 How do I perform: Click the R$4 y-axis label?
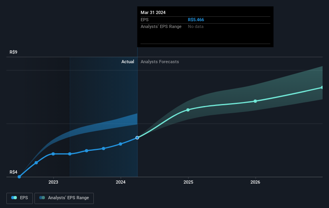tap(14, 172)
